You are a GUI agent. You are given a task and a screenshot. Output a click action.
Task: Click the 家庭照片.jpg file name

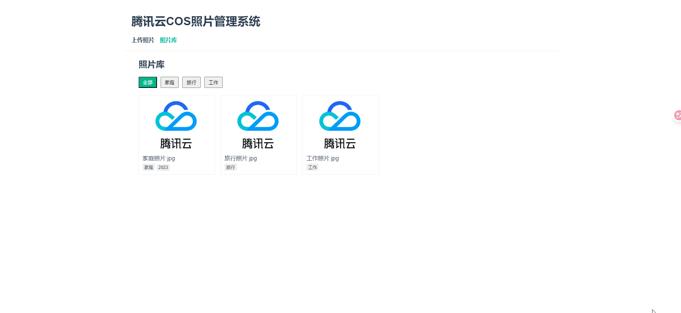pos(159,158)
